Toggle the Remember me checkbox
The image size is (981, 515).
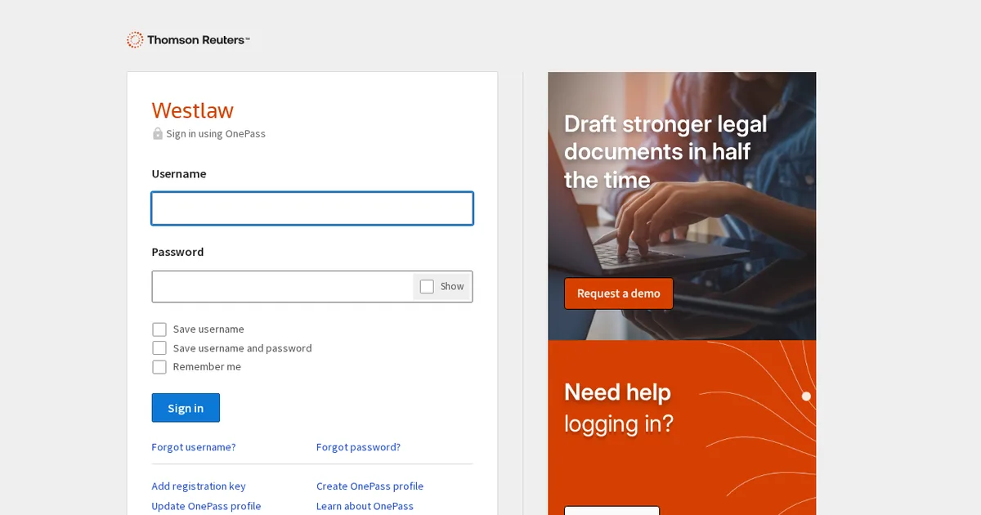159,367
